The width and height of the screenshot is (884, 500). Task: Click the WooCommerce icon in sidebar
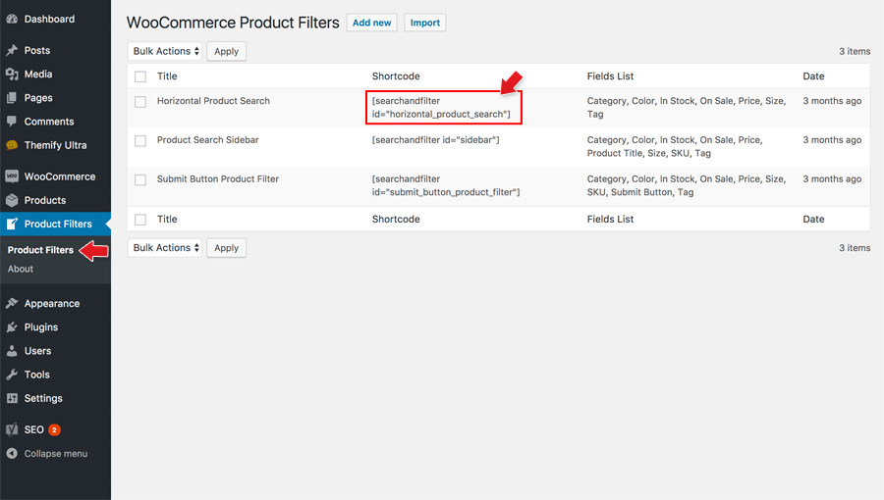pos(12,176)
